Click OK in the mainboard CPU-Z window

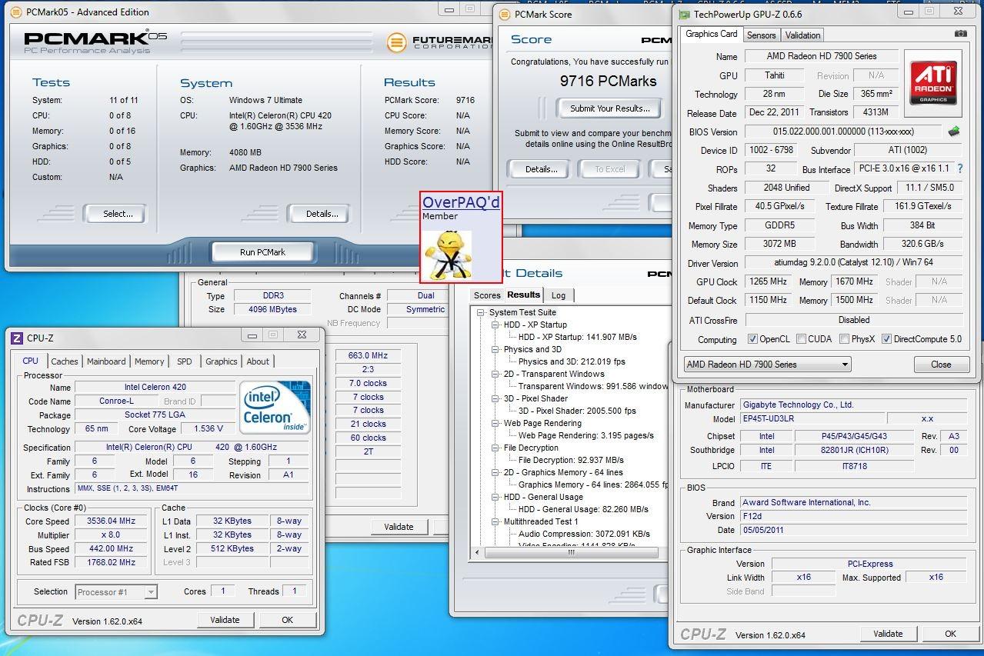pyautogui.click(x=950, y=634)
